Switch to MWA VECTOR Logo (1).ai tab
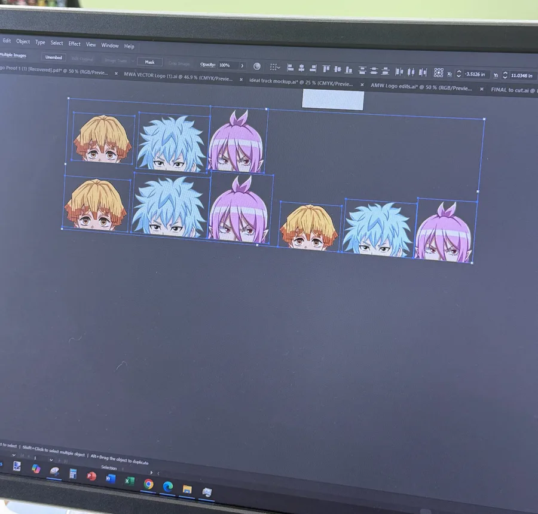 click(178, 77)
